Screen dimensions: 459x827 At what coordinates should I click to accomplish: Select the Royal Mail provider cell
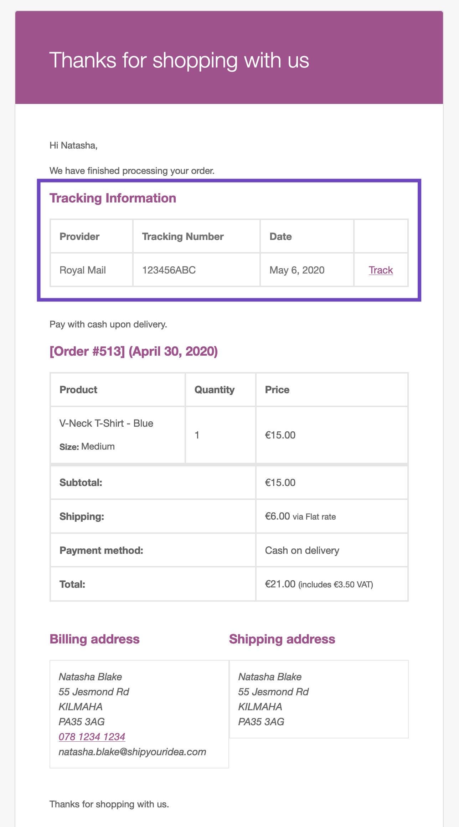83,270
